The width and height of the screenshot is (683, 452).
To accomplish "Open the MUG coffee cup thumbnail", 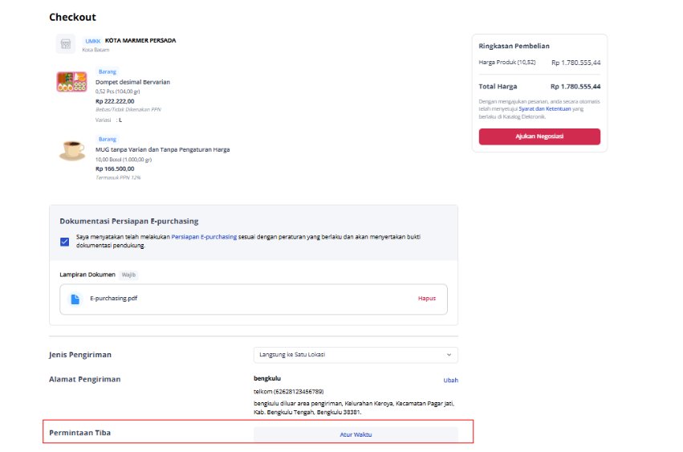I will click(72, 151).
